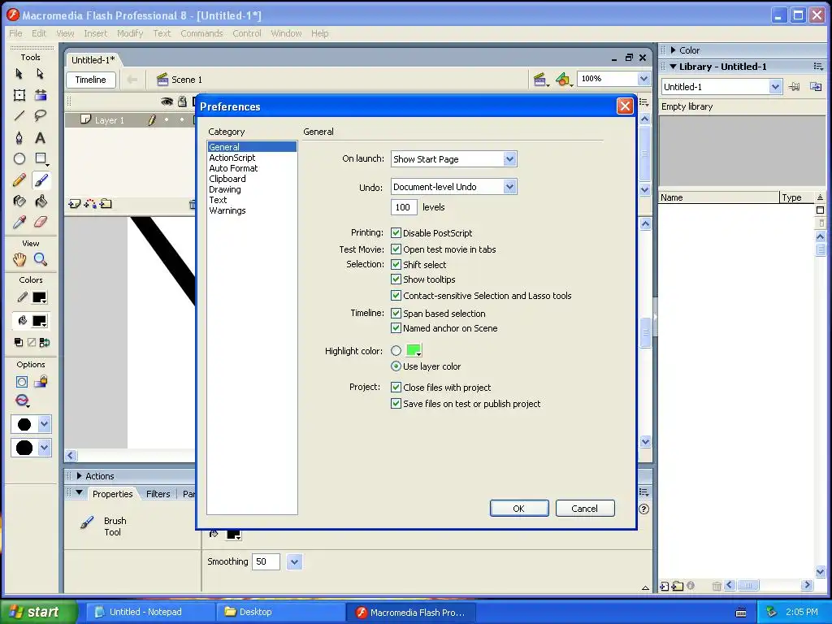
Task: Select the Gradient Transform tool
Action: click(41, 95)
